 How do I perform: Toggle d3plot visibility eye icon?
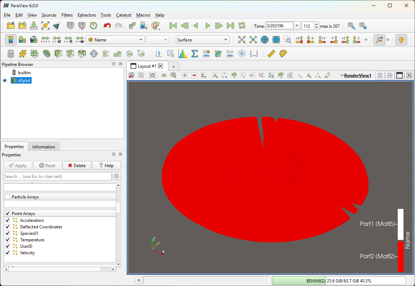(5, 81)
